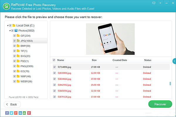Open the feedback speech bubble icon

point(154,3)
